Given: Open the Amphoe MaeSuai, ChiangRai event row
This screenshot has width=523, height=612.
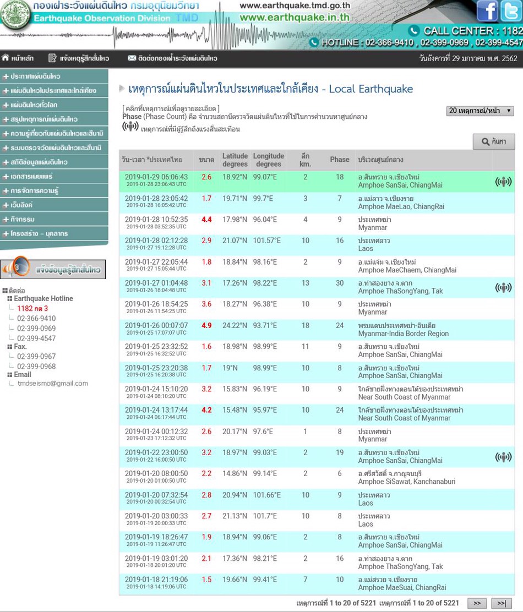Looking at the screenshot, I should point(317,583).
